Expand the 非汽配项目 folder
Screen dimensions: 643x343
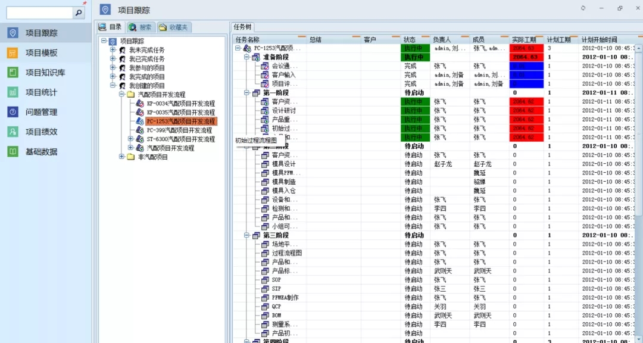(x=122, y=157)
